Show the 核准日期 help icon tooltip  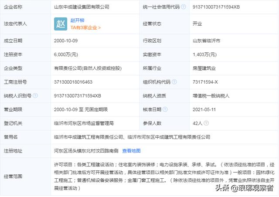coord(165,109)
